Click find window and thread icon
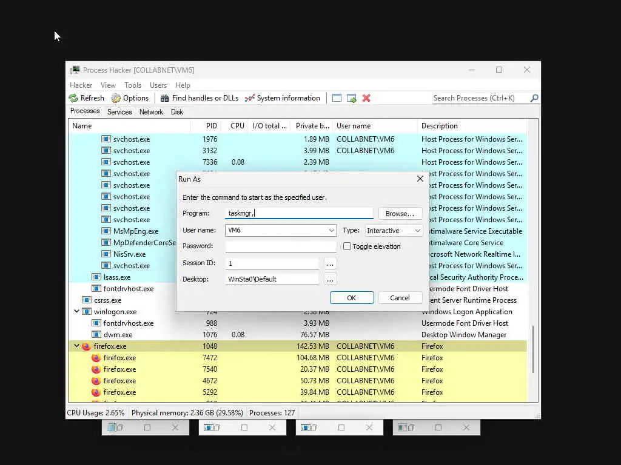The height and width of the screenshot is (465, 621). [x=351, y=98]
